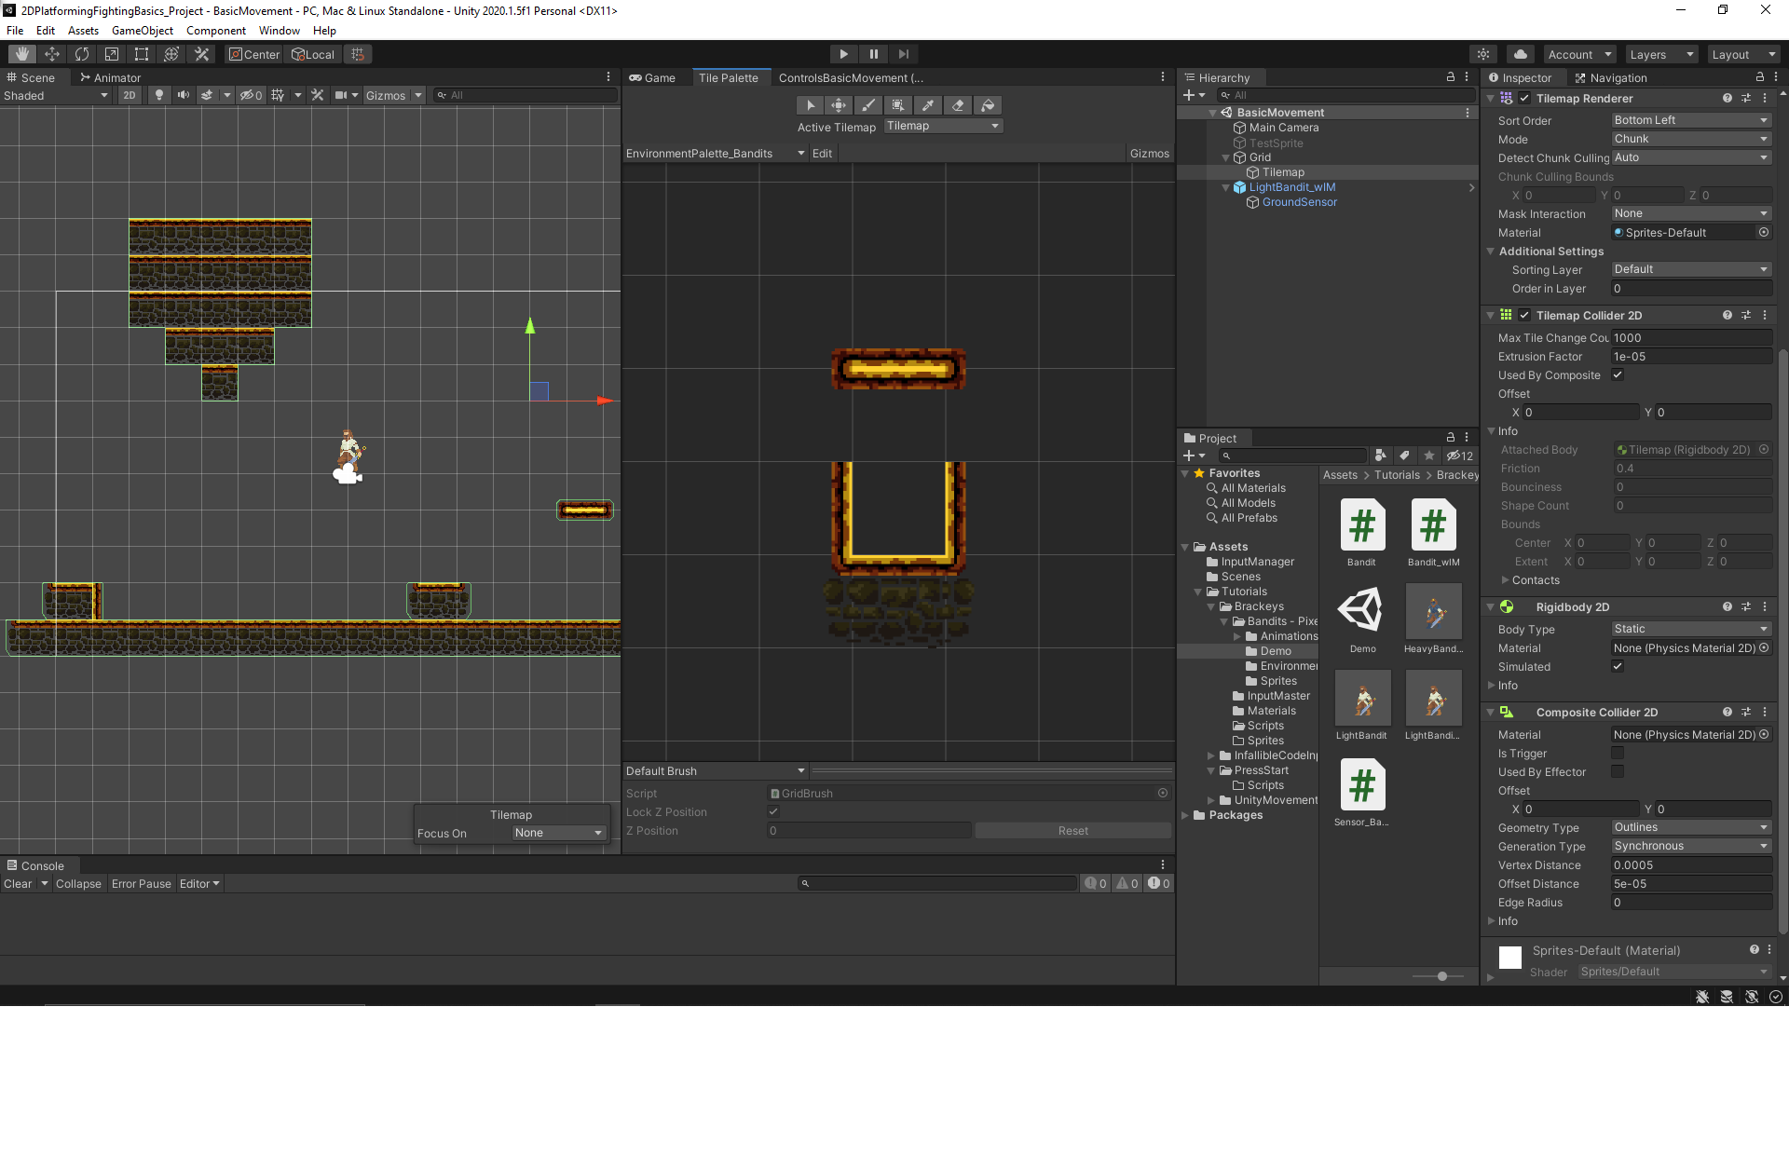
Task: Enable Is Trigger on Composite Collider 2D
Action: tap(1618, 754)
